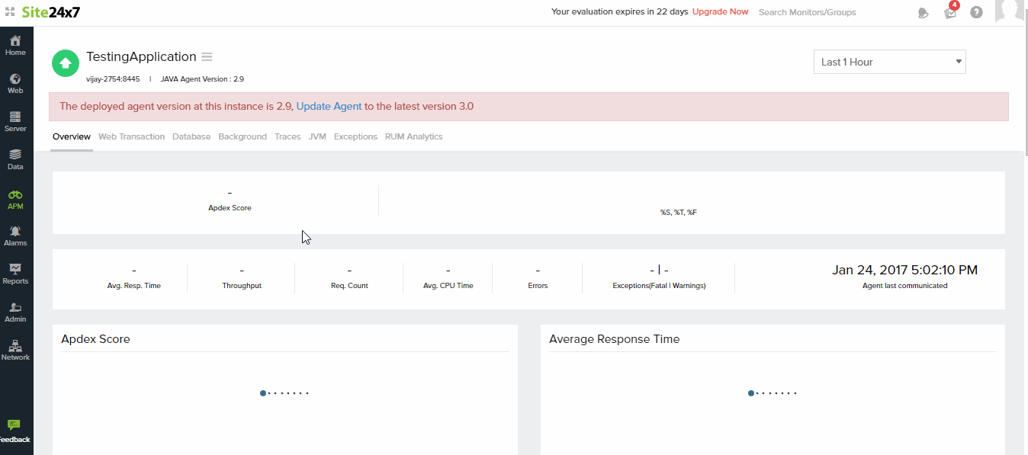Click the Update Agent link
The height and width of the screenshot is (455, 1028).
[329, 107]
